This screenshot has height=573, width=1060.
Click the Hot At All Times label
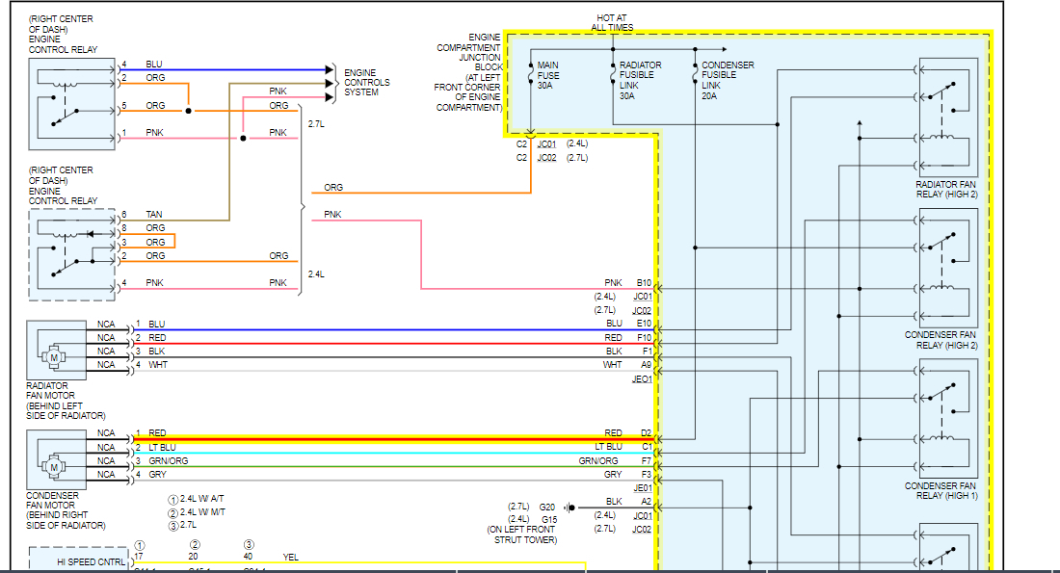click(612, 23)
